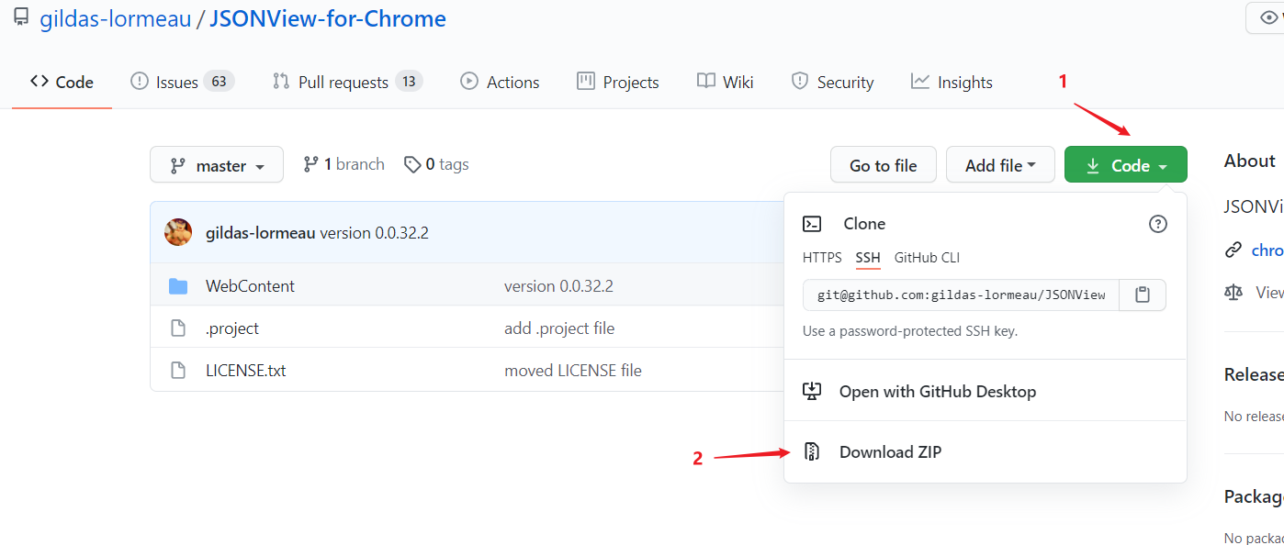Open the WebContent folder
The width and height of the screenshot is (1284, 545).
250,286
